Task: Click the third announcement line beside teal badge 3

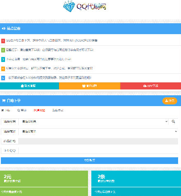Action: 39,59
